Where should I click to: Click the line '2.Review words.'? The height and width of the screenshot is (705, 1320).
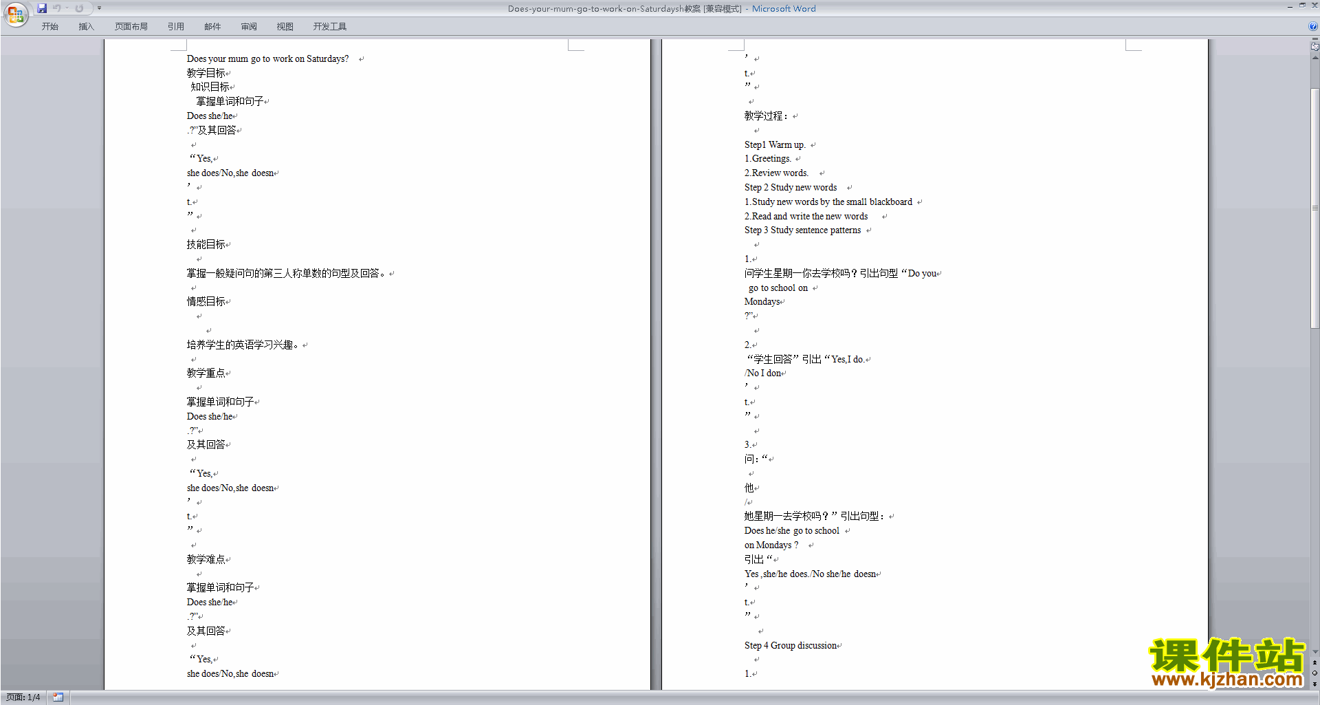pos(776,173)
